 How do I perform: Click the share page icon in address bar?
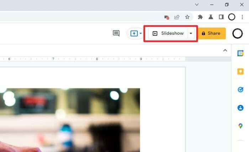[177, 17]
